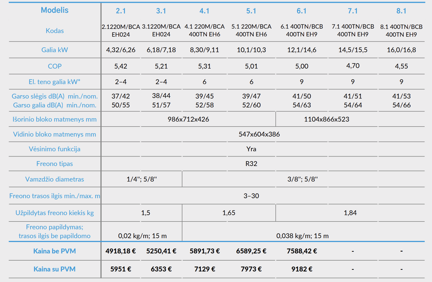Click COP value 5,00
Viewport: 432px width, 282px height.
302,66
